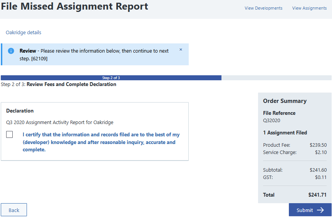Image resolution: width=332 pixels, height=217 pixels.
Task: Select the Q32020 file reference value
Action: pyautogui.click(x=272, y=120)
